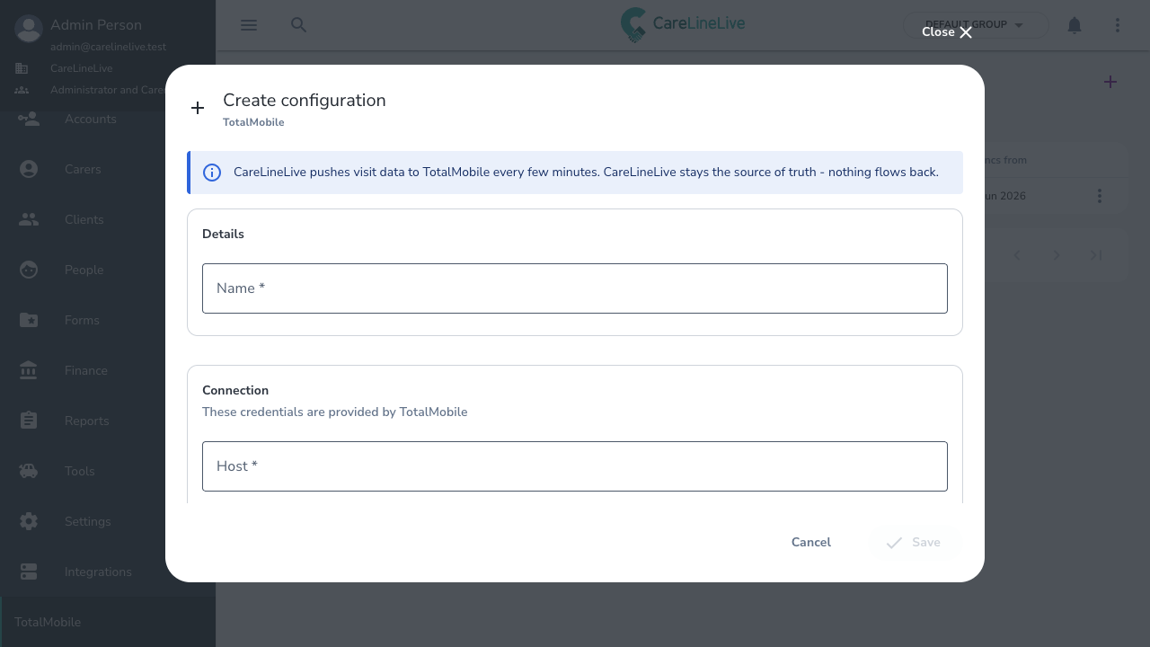Viewport: 1150px width, 647px height.
Task: Go to the previous page of results
Action: click(x=1017, y=255)
